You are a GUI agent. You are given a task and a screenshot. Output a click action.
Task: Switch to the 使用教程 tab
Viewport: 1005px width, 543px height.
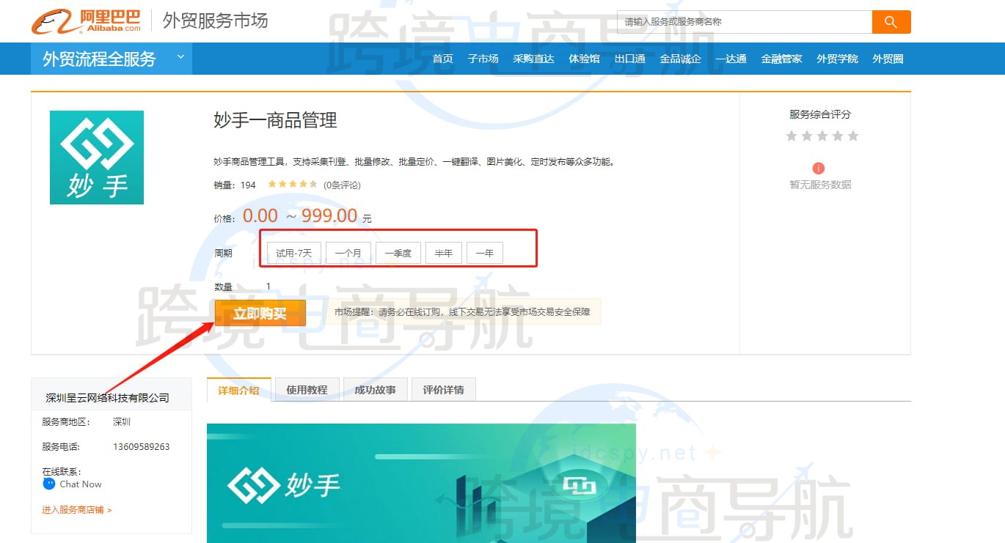(307, 390)
